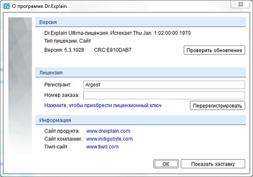The height and width of the screenshot is (177, 253).
Task: Click the CRC:E810DAB7 checksum text
Action: (x=113, y=50)
